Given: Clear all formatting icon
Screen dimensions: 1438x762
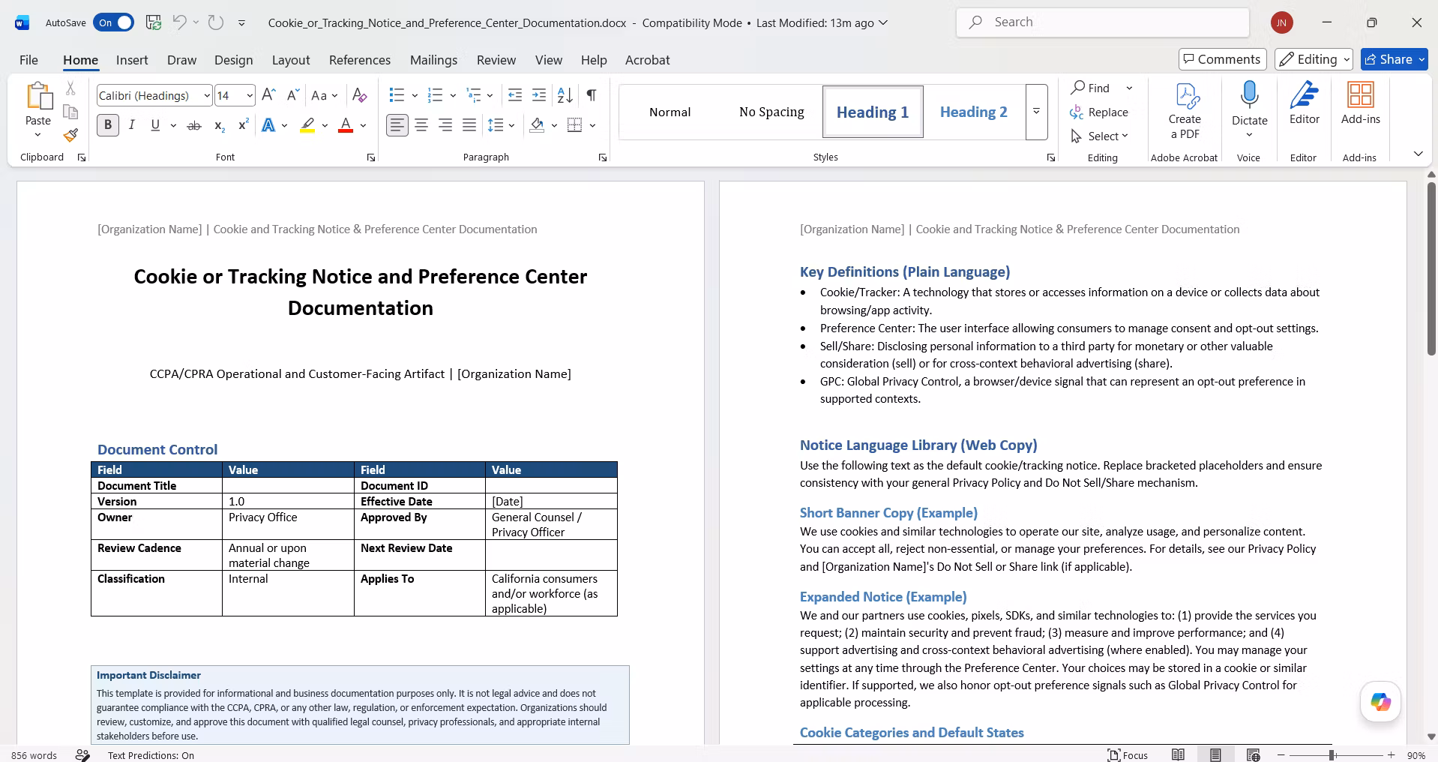Looking at the screenshot, I should (x=360, y=95).
